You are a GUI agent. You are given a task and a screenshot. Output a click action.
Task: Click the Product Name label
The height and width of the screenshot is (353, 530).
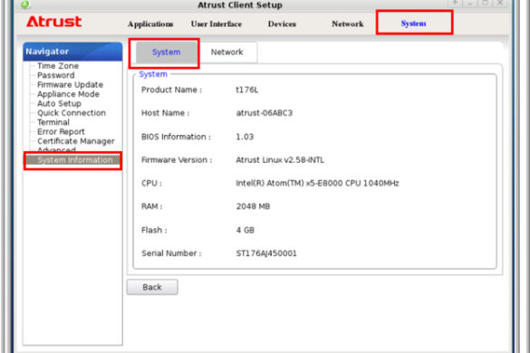click(x=171, y=90)
